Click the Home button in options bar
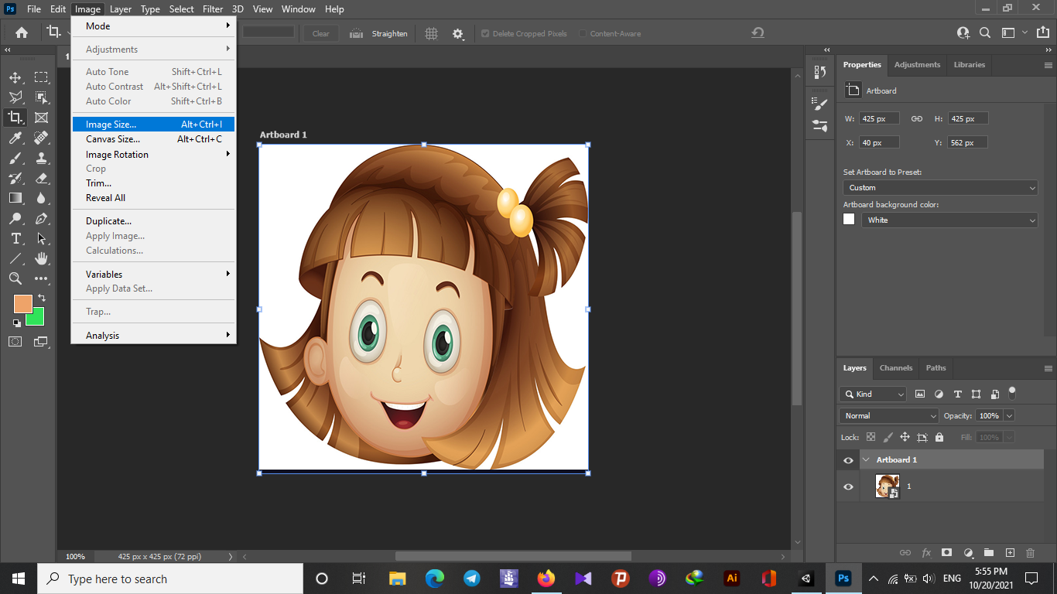Image resolution: width=1057 pixels, height=594 pixels. tap(22, 32)
